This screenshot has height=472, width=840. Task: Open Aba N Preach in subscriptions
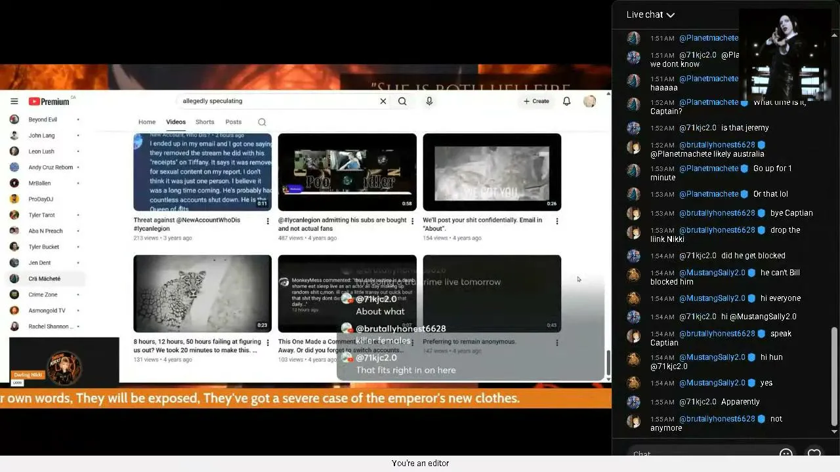coord(45,231)
